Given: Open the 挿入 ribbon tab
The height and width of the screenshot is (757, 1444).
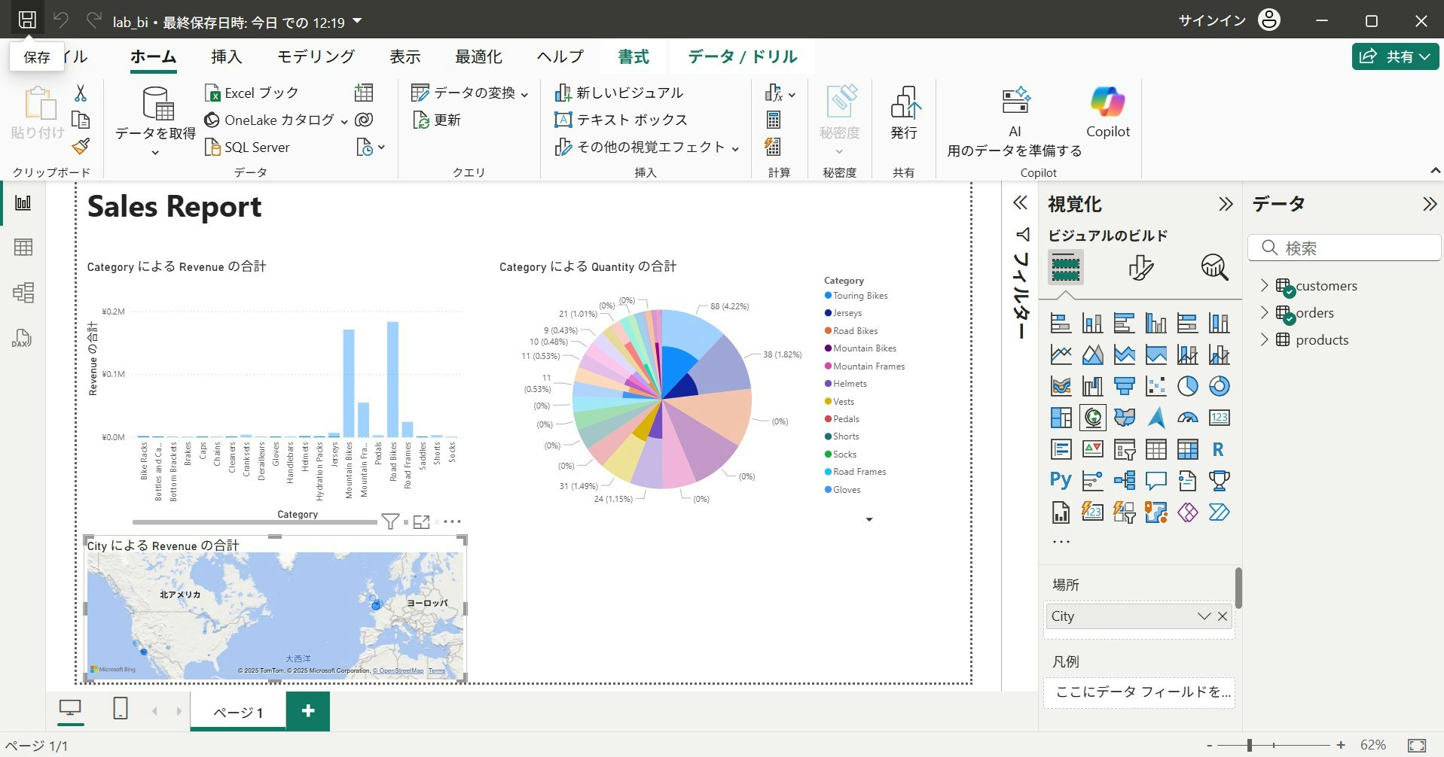Looking at the screenshot, I should [x=226, y=56].
